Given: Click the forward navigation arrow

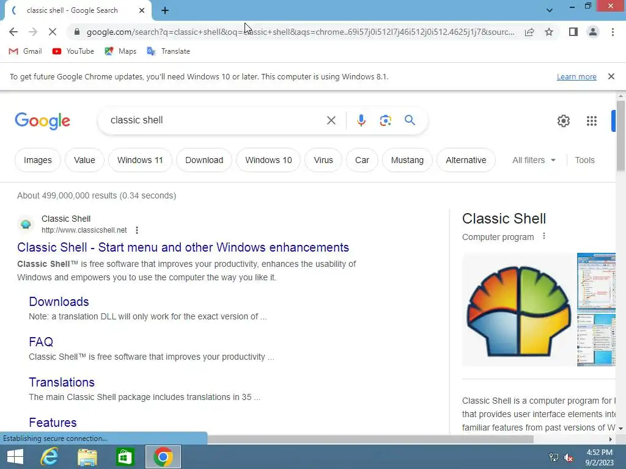Looking at the screenshot, I should point(33,32).
